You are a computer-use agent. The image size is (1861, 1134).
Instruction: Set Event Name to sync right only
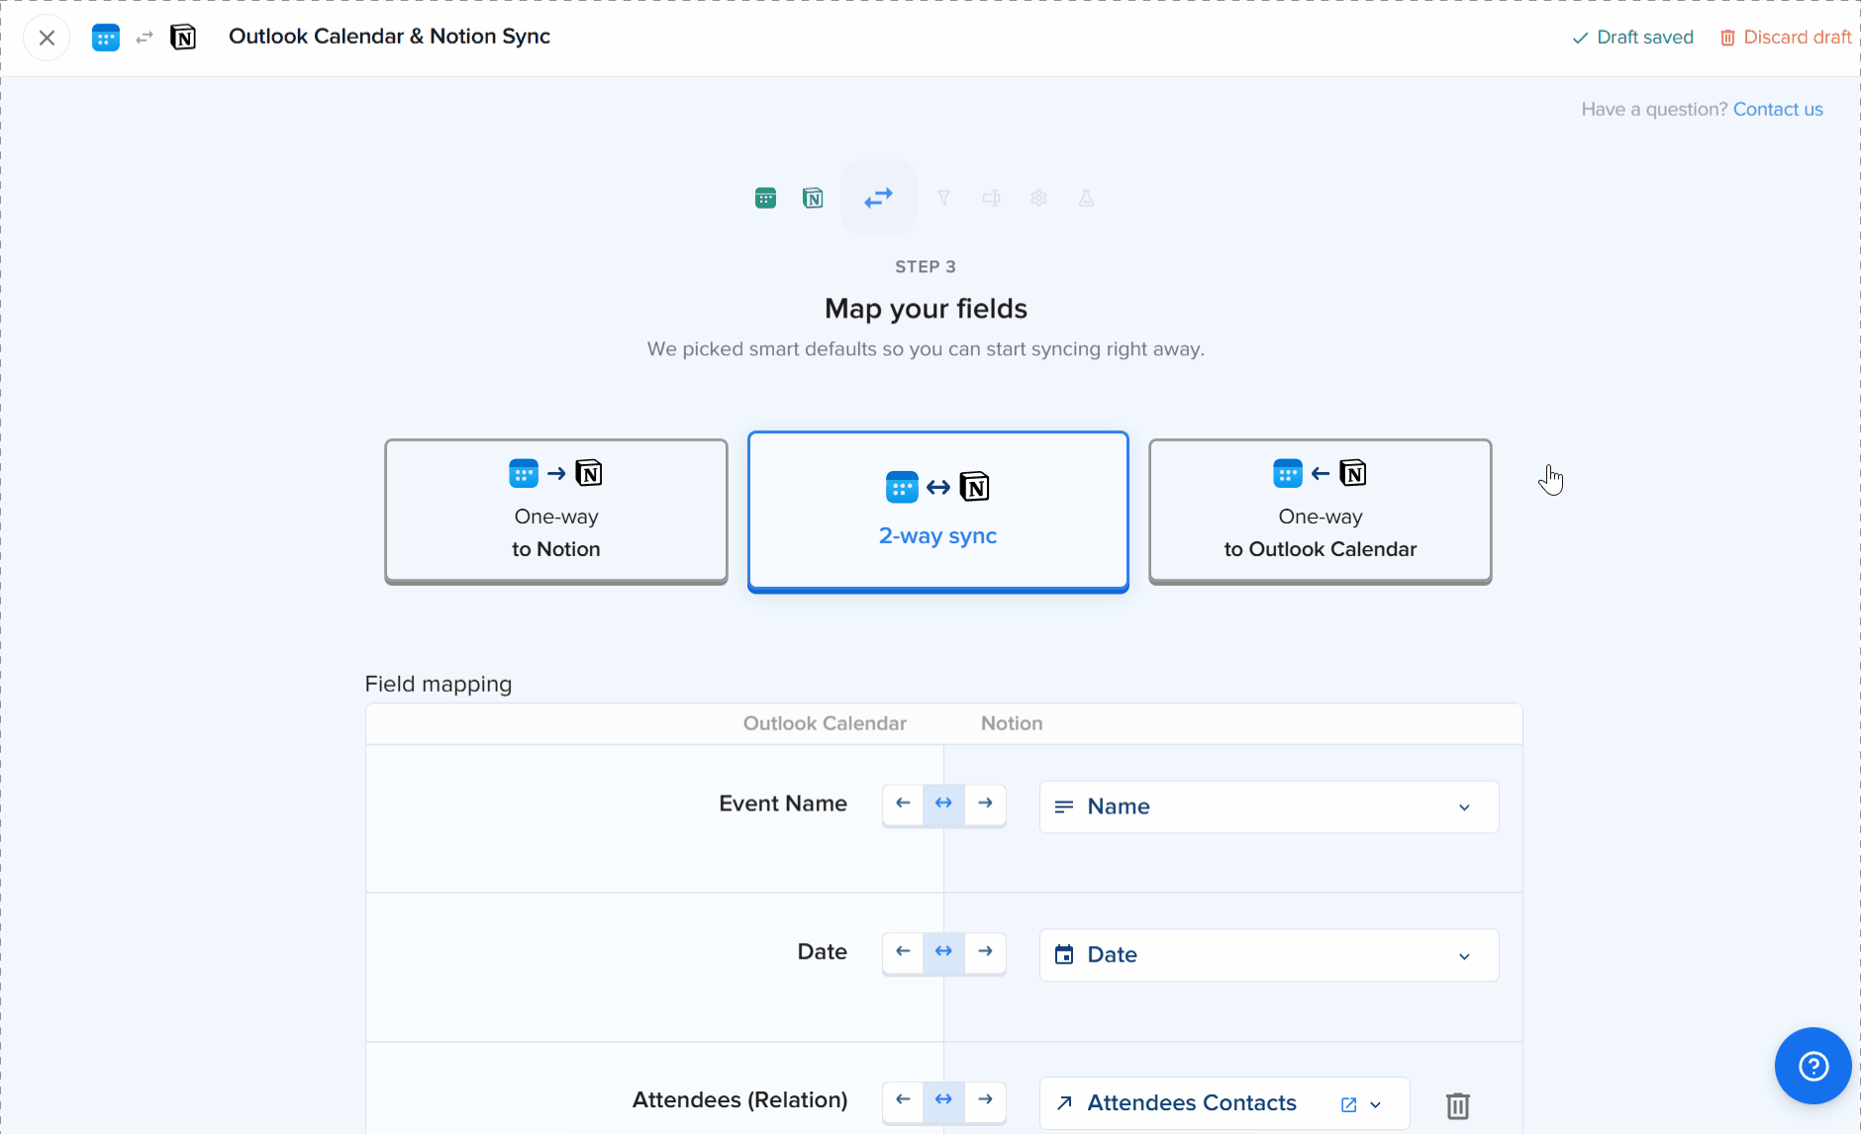pyautogui.click(x=985, y=803)
